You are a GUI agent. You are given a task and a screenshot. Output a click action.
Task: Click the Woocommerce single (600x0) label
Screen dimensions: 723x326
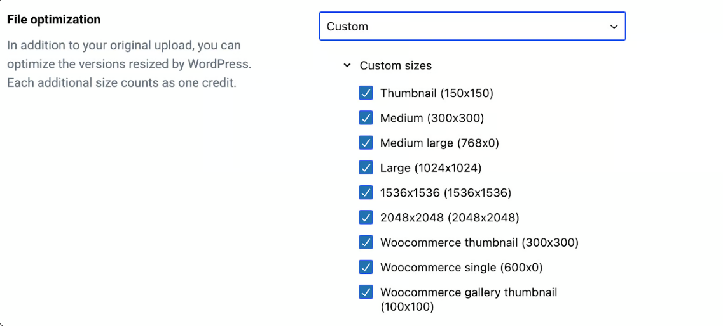pyautogui.click(x=461, y=268)
